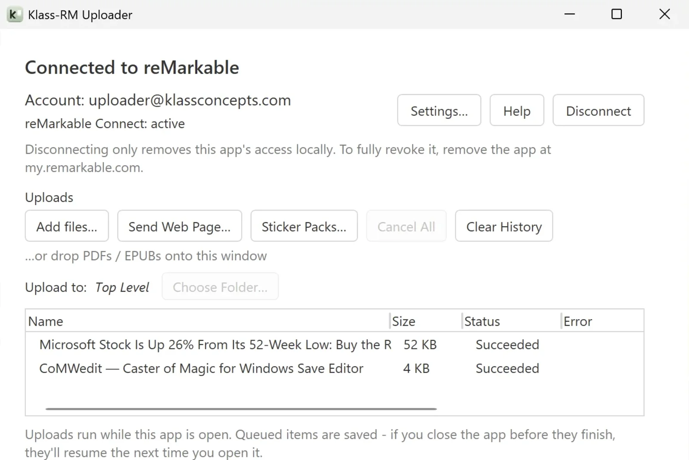Sort by Size column header
Viewport: 689px width, 460px height.
[425, 321]
